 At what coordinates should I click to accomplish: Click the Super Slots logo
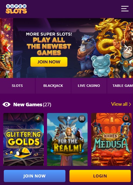16,9
